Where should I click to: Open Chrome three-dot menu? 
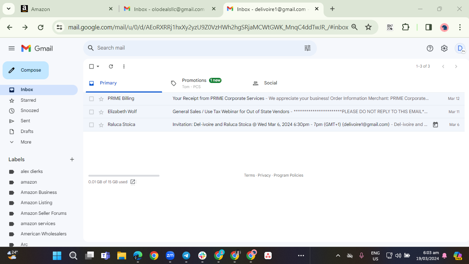pyautogui.click(x=460, y=27)
